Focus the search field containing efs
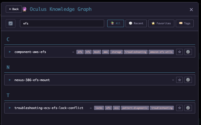Screen dimensions: 201x125 (x=62, y=23)
